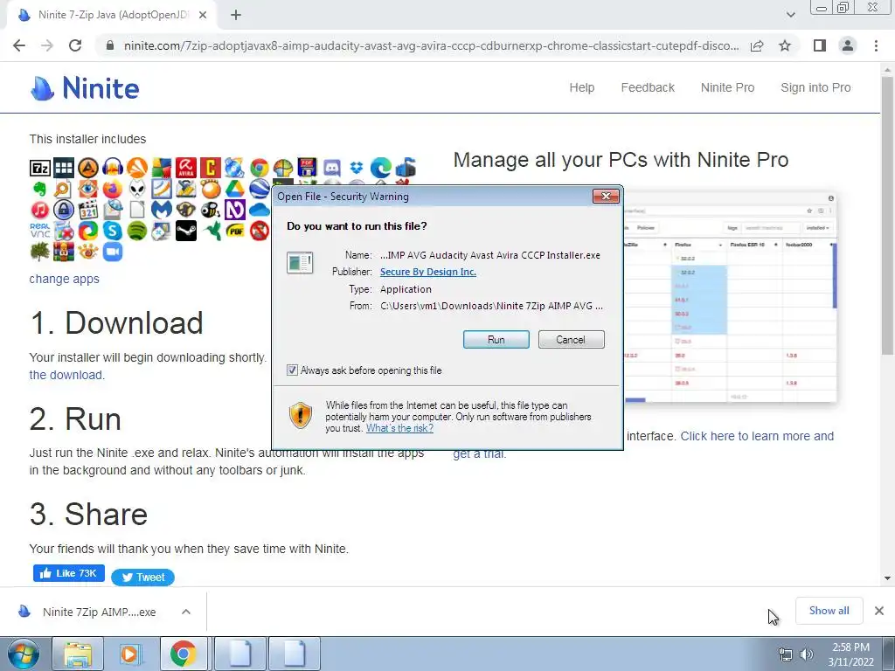
Task: Click the CutePDF floppy disk icon
Action: click(308, 168)
